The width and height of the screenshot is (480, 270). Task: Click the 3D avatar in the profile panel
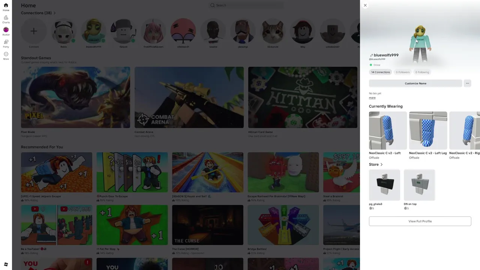(420, 44)
